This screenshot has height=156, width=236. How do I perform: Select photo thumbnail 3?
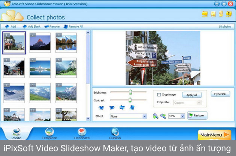click(x=66, y=43)
